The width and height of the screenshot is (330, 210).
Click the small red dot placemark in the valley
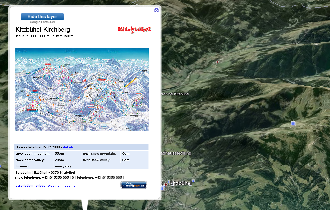point(218,62)
